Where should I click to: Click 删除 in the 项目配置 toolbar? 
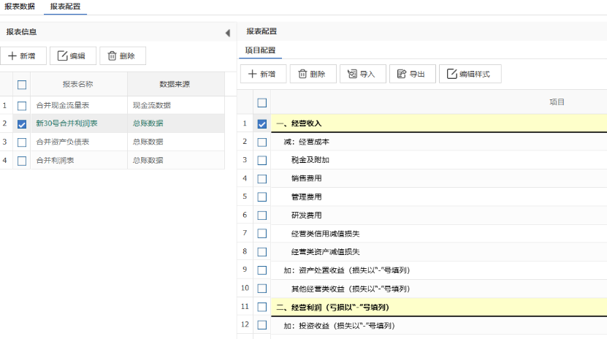(313, 74)
